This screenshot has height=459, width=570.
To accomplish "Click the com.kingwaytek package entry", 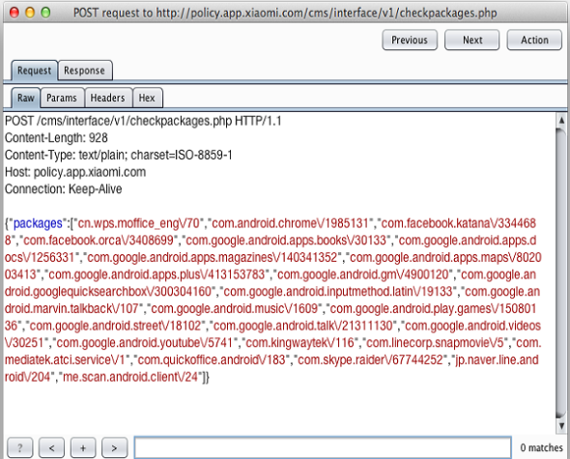I will click(300, 343).
